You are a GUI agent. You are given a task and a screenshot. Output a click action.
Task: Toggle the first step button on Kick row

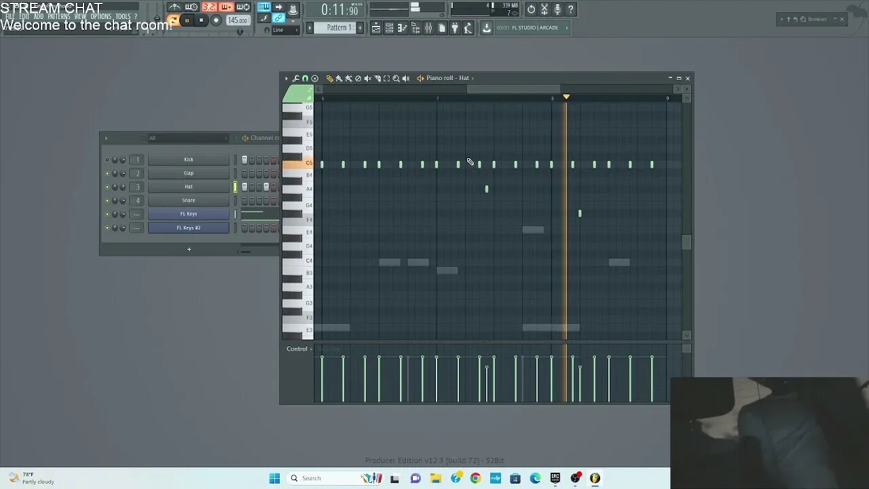[x=244, y=160]
